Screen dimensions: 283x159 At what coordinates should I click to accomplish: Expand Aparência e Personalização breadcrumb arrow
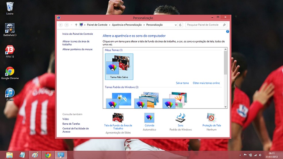[x=144, y=25]
